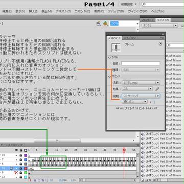Click the search field at the top right
Screen dimensions: 184x184
pyautogui.click(x=163, y=4)
